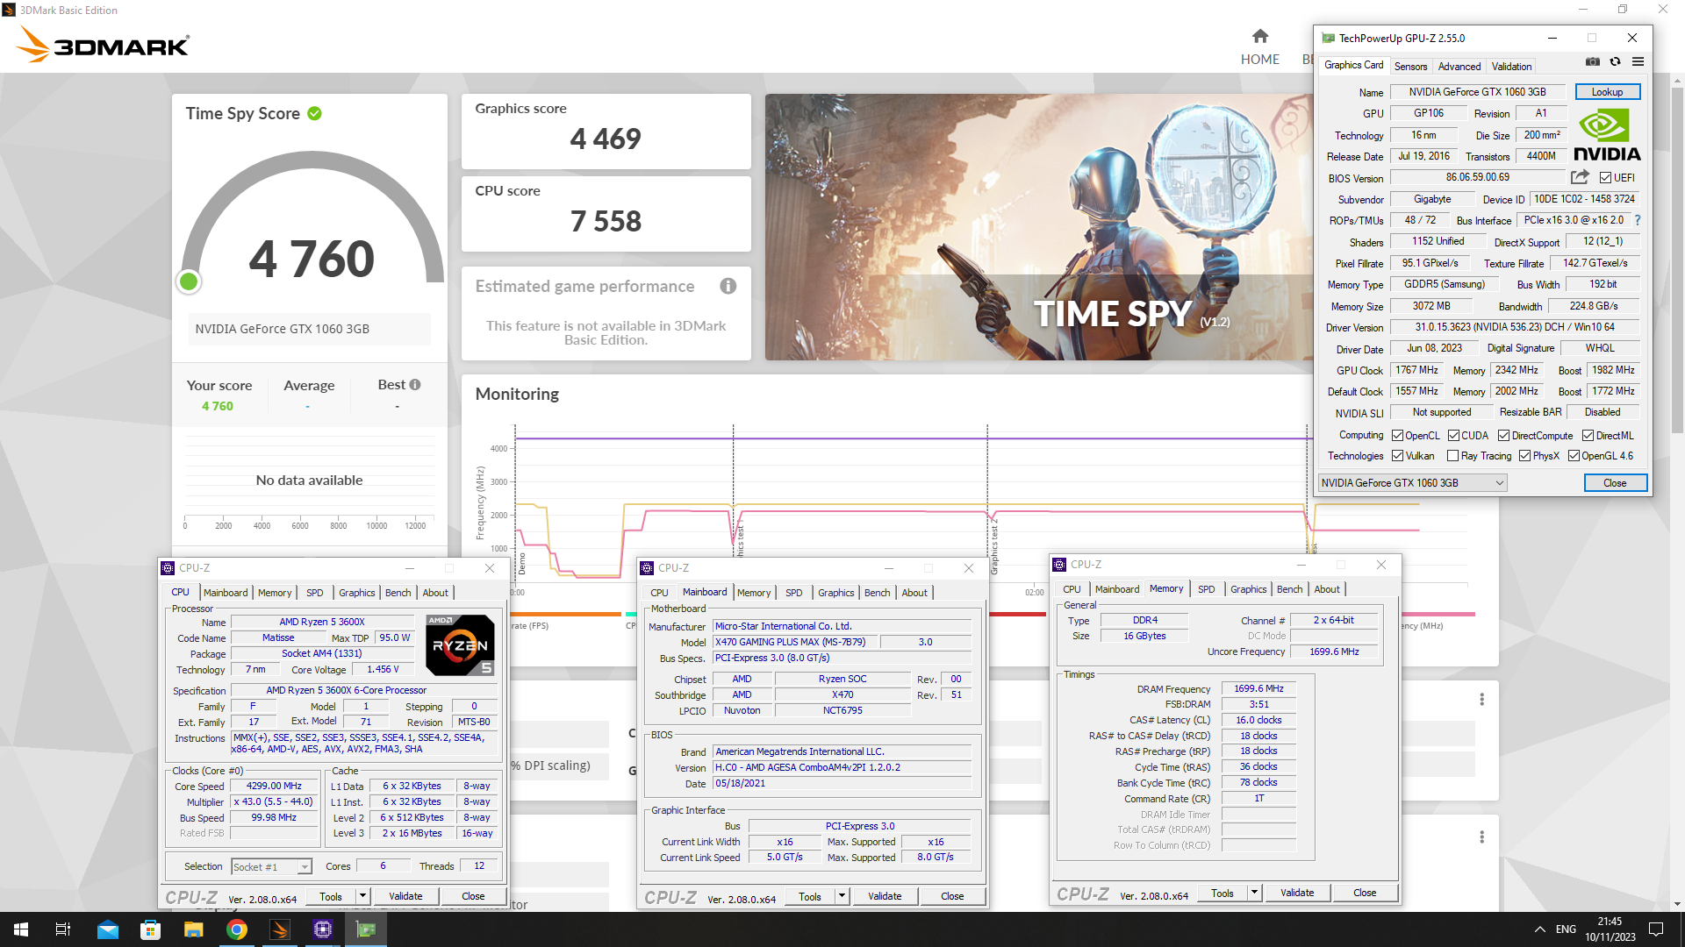Toggle the Vulkan checkbox

coord(1397,456)
